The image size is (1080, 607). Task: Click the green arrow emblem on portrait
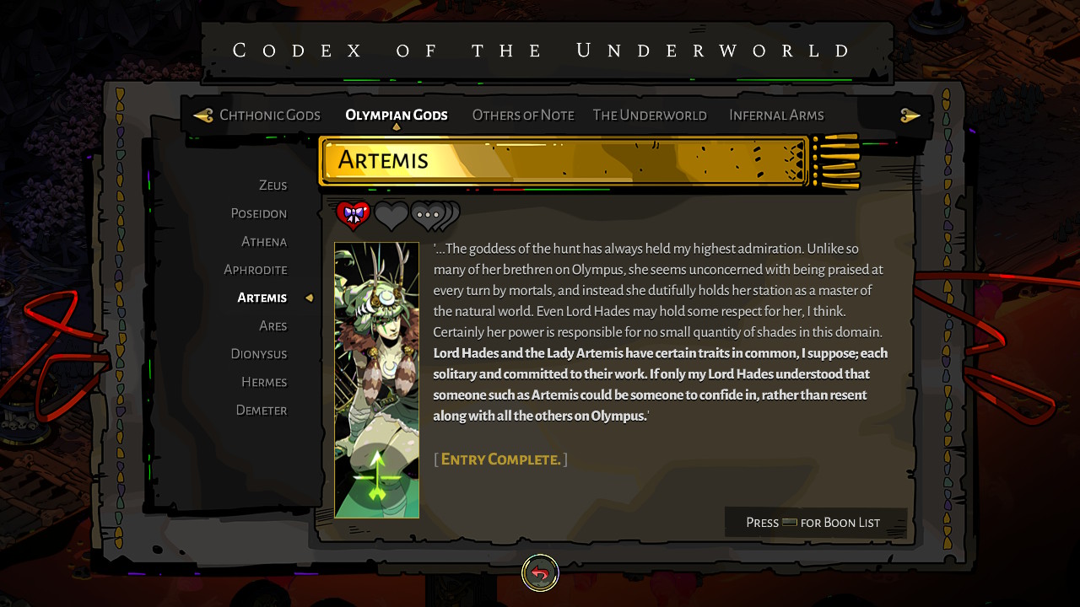coord(377,475)
